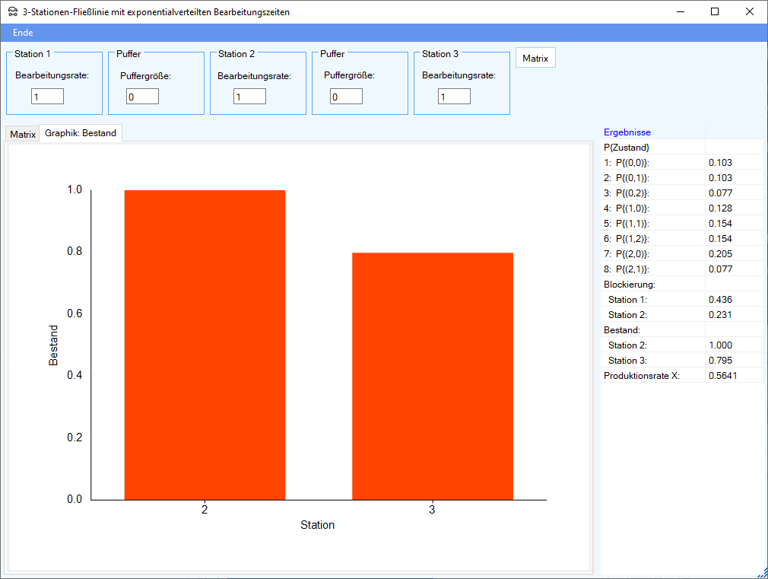Click the orange bar for Station 3
The height and width of the screenshot is (579, 768).
point(432,376)
